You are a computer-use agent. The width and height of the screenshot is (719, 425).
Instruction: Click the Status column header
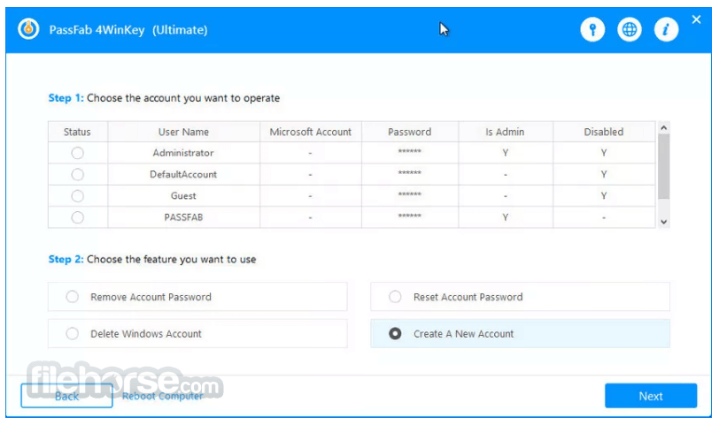[77, 132]
